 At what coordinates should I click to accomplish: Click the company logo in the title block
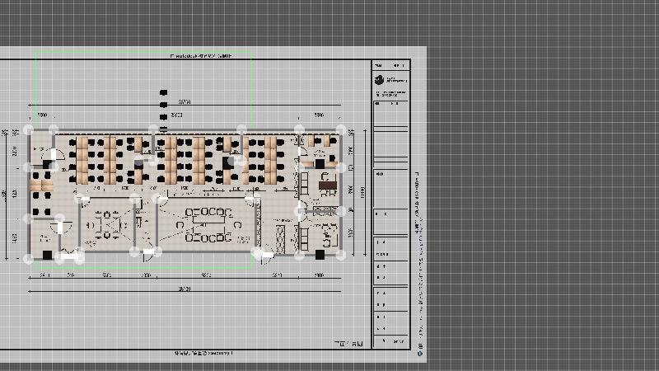(379, 80)
